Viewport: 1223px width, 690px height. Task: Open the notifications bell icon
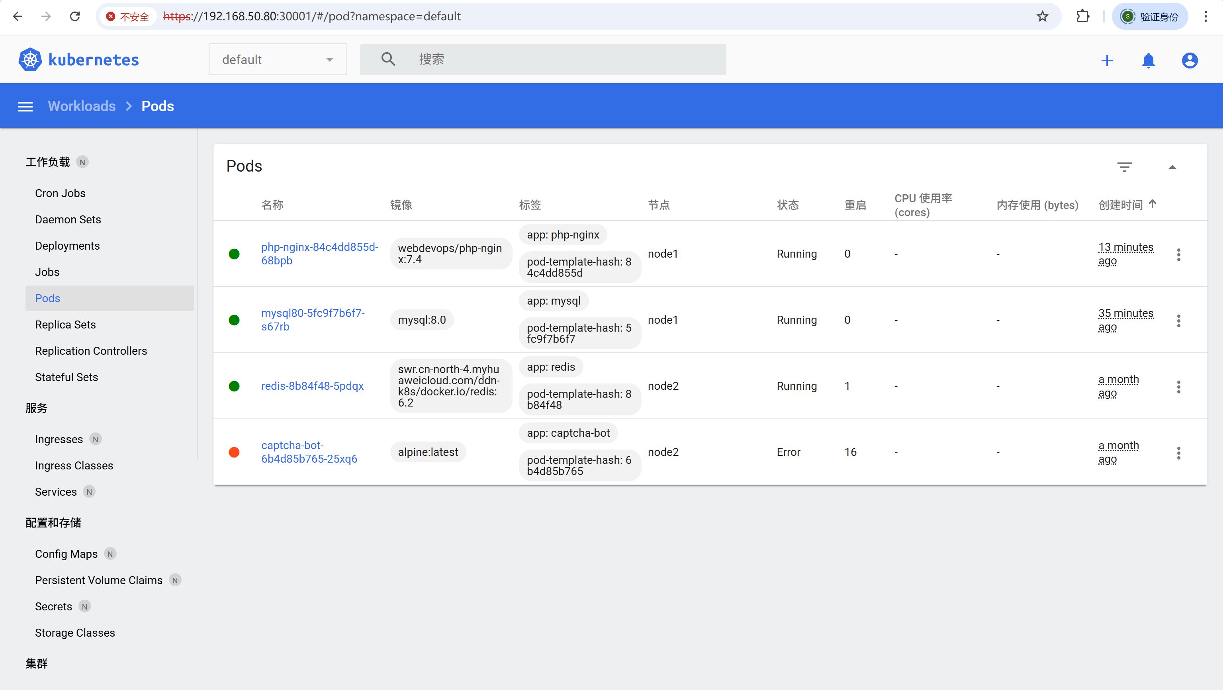[x=1148, y=60]
